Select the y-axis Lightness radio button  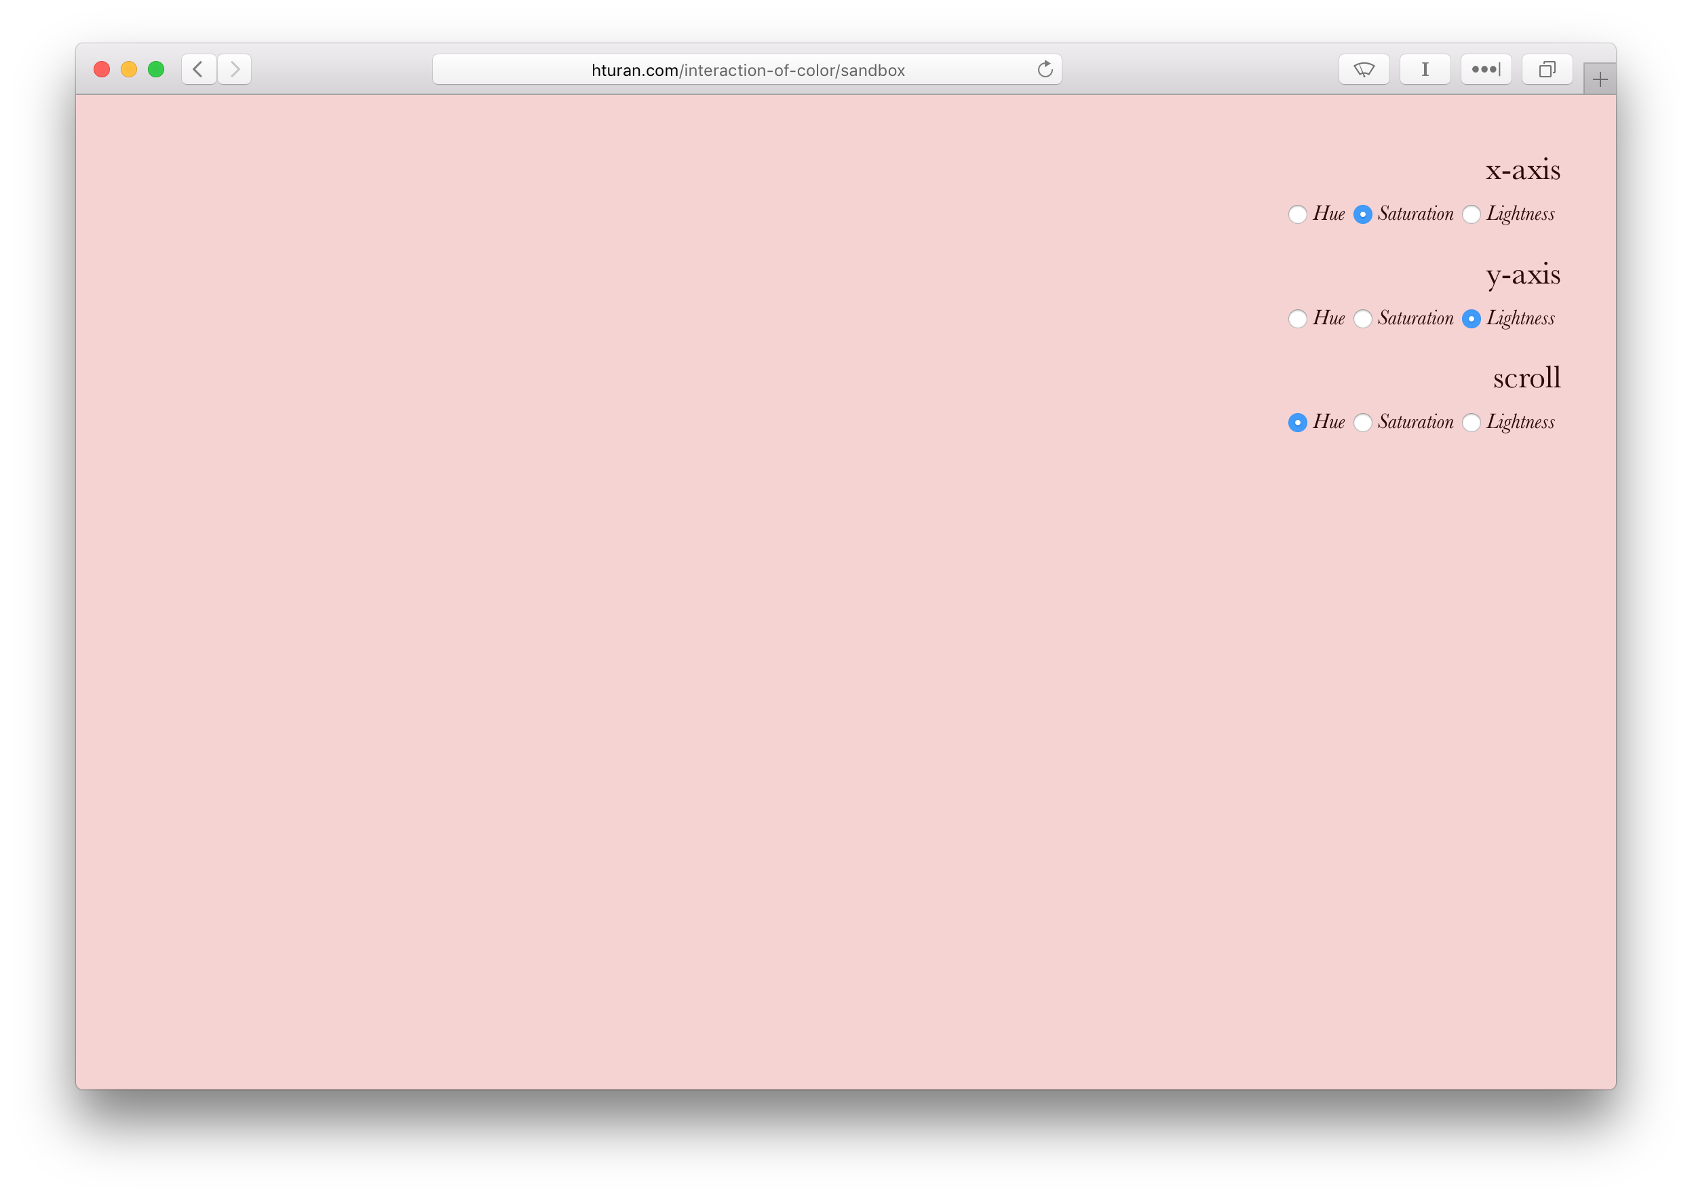click(1471, 319)
